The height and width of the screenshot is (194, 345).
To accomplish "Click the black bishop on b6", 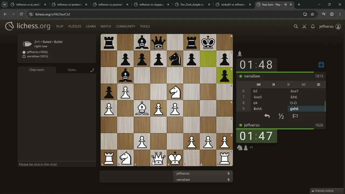I will coord(125,75).
